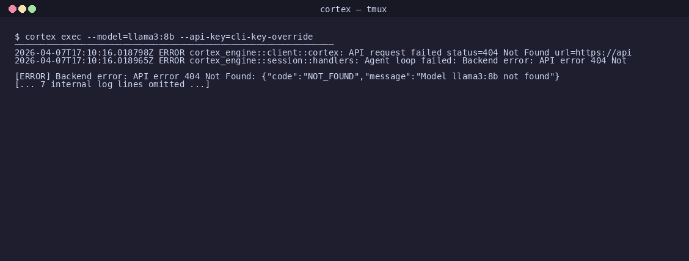Click the "NOT_FOUND" code value in JSON

[329, 76]
